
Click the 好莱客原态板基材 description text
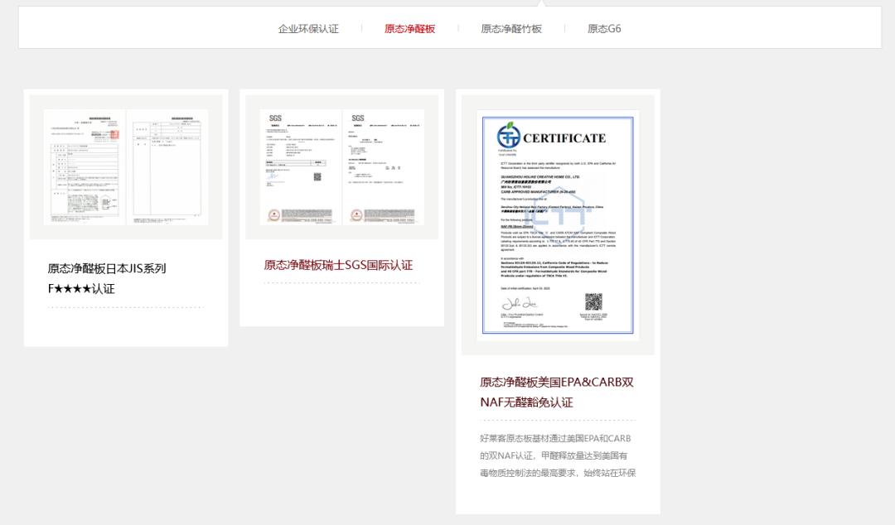558,455
